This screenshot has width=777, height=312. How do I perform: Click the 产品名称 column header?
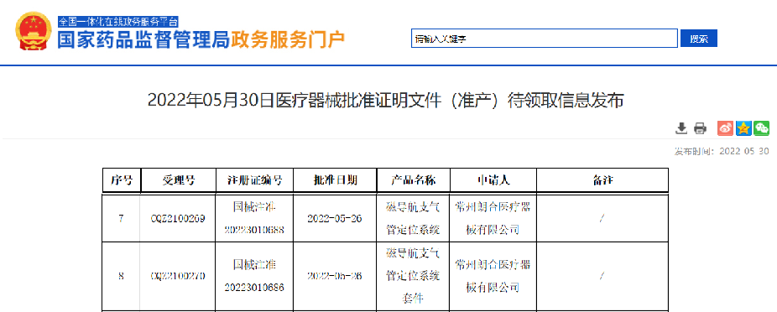point(413,180)
